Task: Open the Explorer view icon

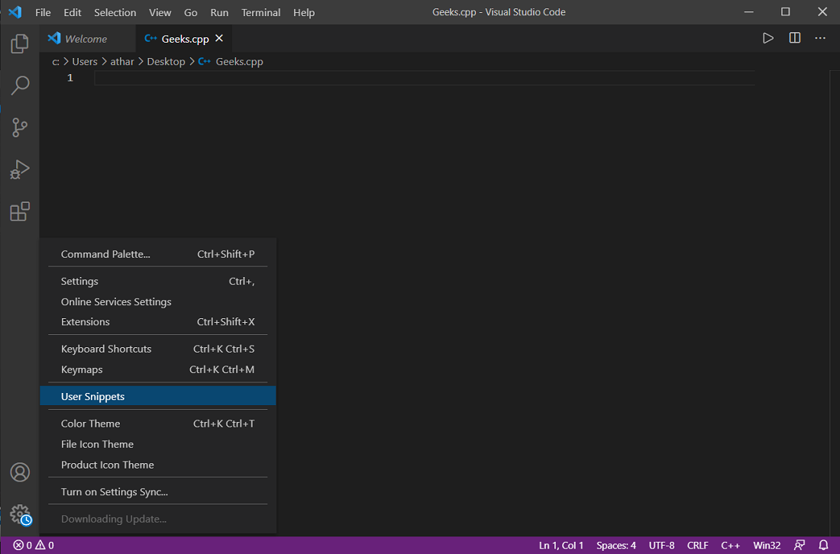Action: pos(20,43)
